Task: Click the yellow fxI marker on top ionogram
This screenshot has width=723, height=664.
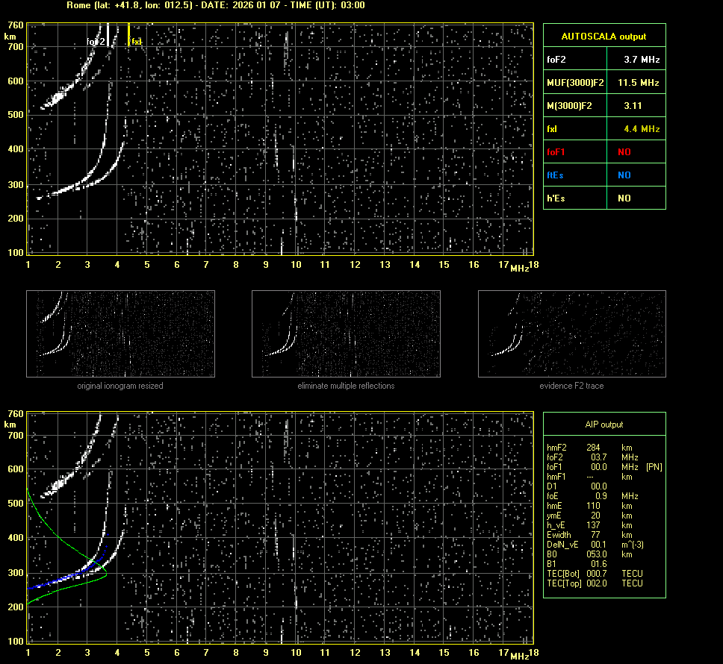Action: [129, 34]
